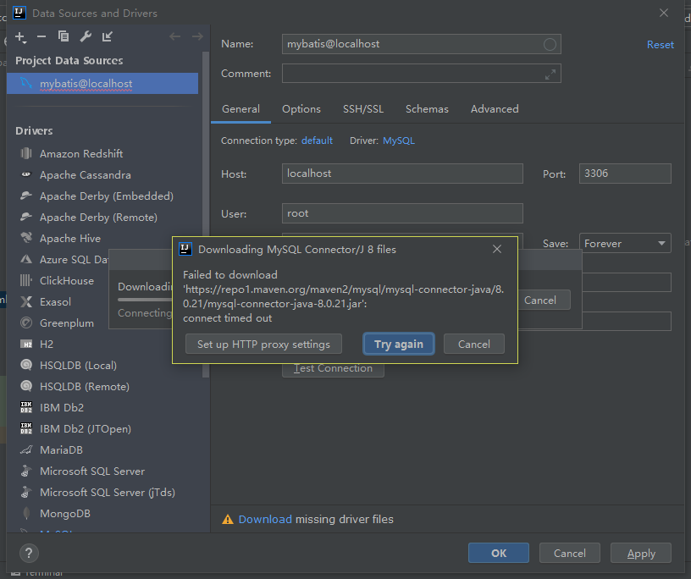Cancel the failed download dialog
Screen dimensions: 691x579
pos(473,345)
